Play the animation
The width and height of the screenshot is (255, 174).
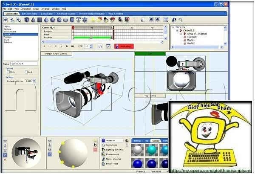(x=61, y=46)
